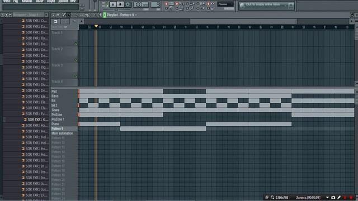This screenshot has width=358, height=201.
Task: Click the orange playhead marker on timeline
Action: [96, 26]
